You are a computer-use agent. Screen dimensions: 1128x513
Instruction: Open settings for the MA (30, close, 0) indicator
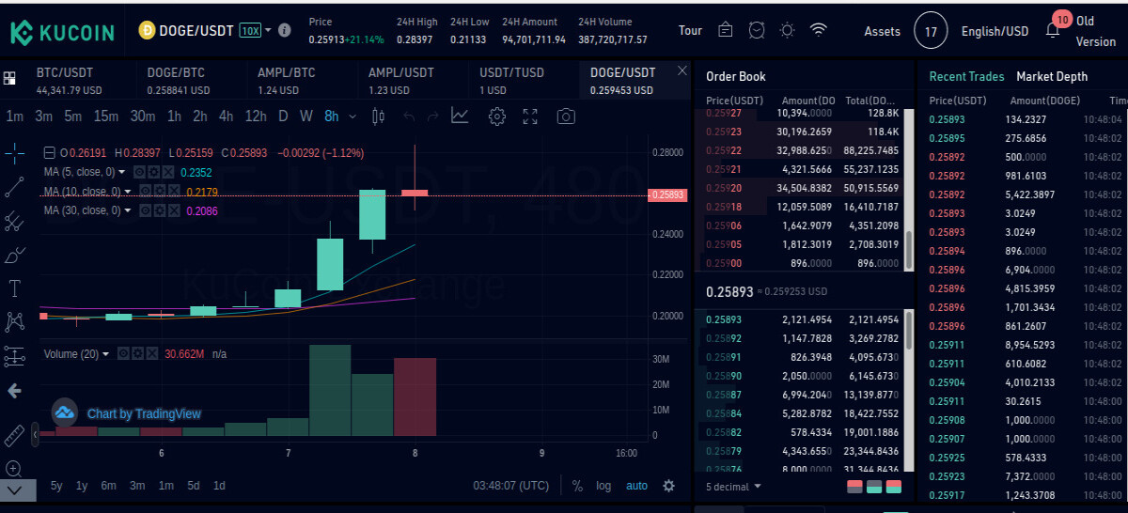click(159, 210)
